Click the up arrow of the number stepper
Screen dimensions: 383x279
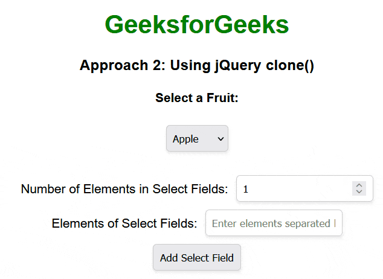[359, 185]
